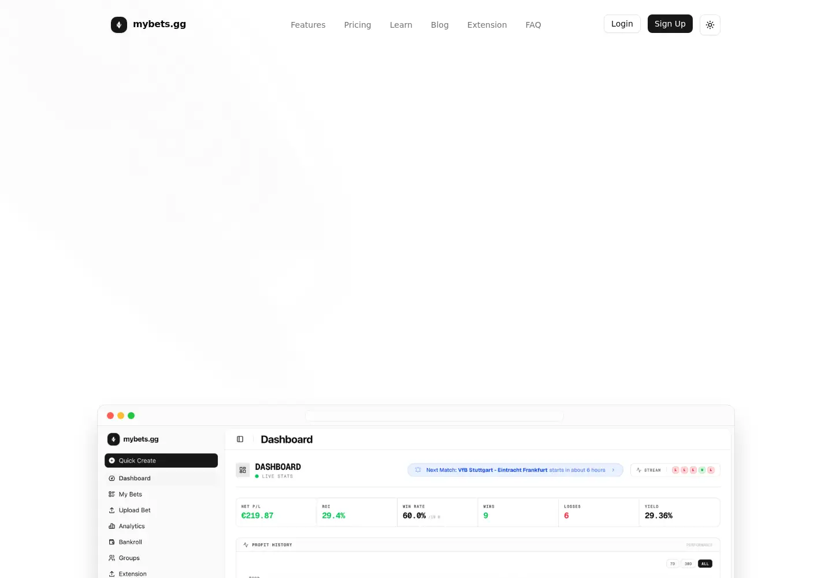Click the Yield value 29.36%
This screenshot has height=578, width=832.
(659, 516)
